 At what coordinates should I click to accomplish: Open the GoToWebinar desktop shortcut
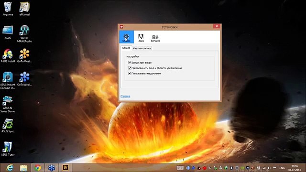24,79
